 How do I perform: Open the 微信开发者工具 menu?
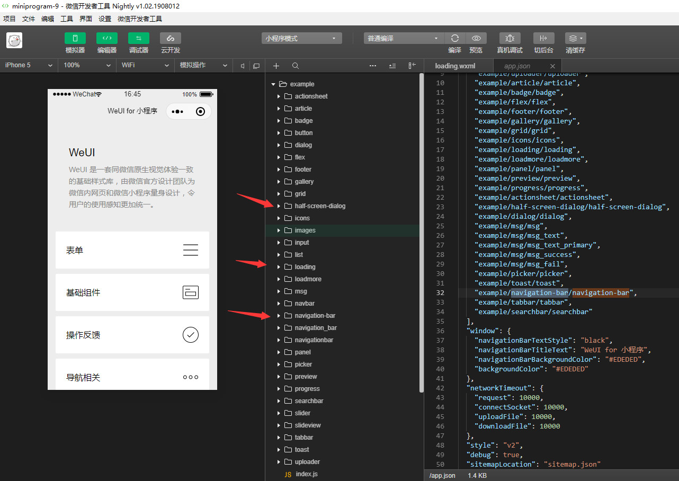[140, 19]
